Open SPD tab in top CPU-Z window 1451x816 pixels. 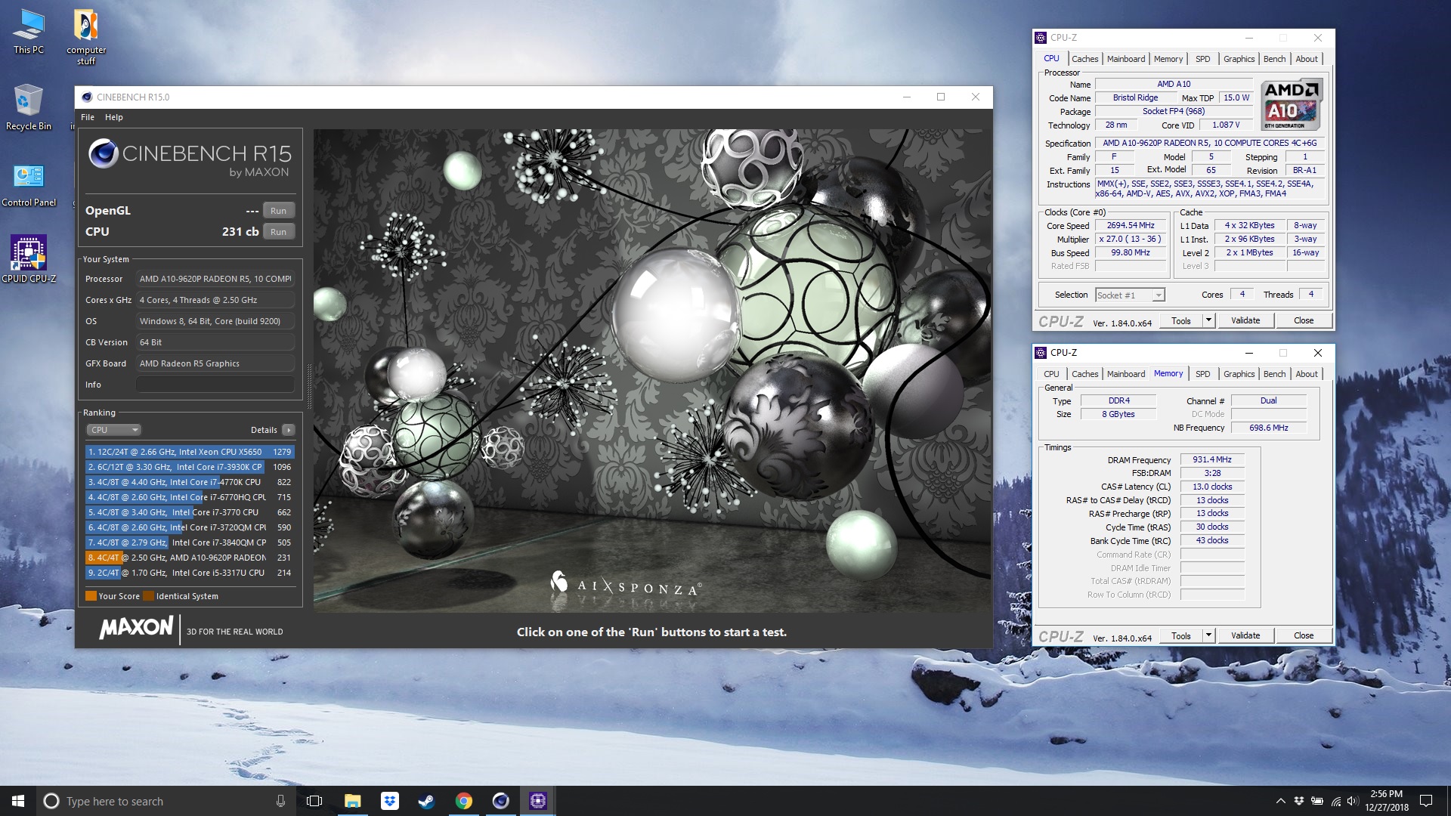pos(1202,59)
